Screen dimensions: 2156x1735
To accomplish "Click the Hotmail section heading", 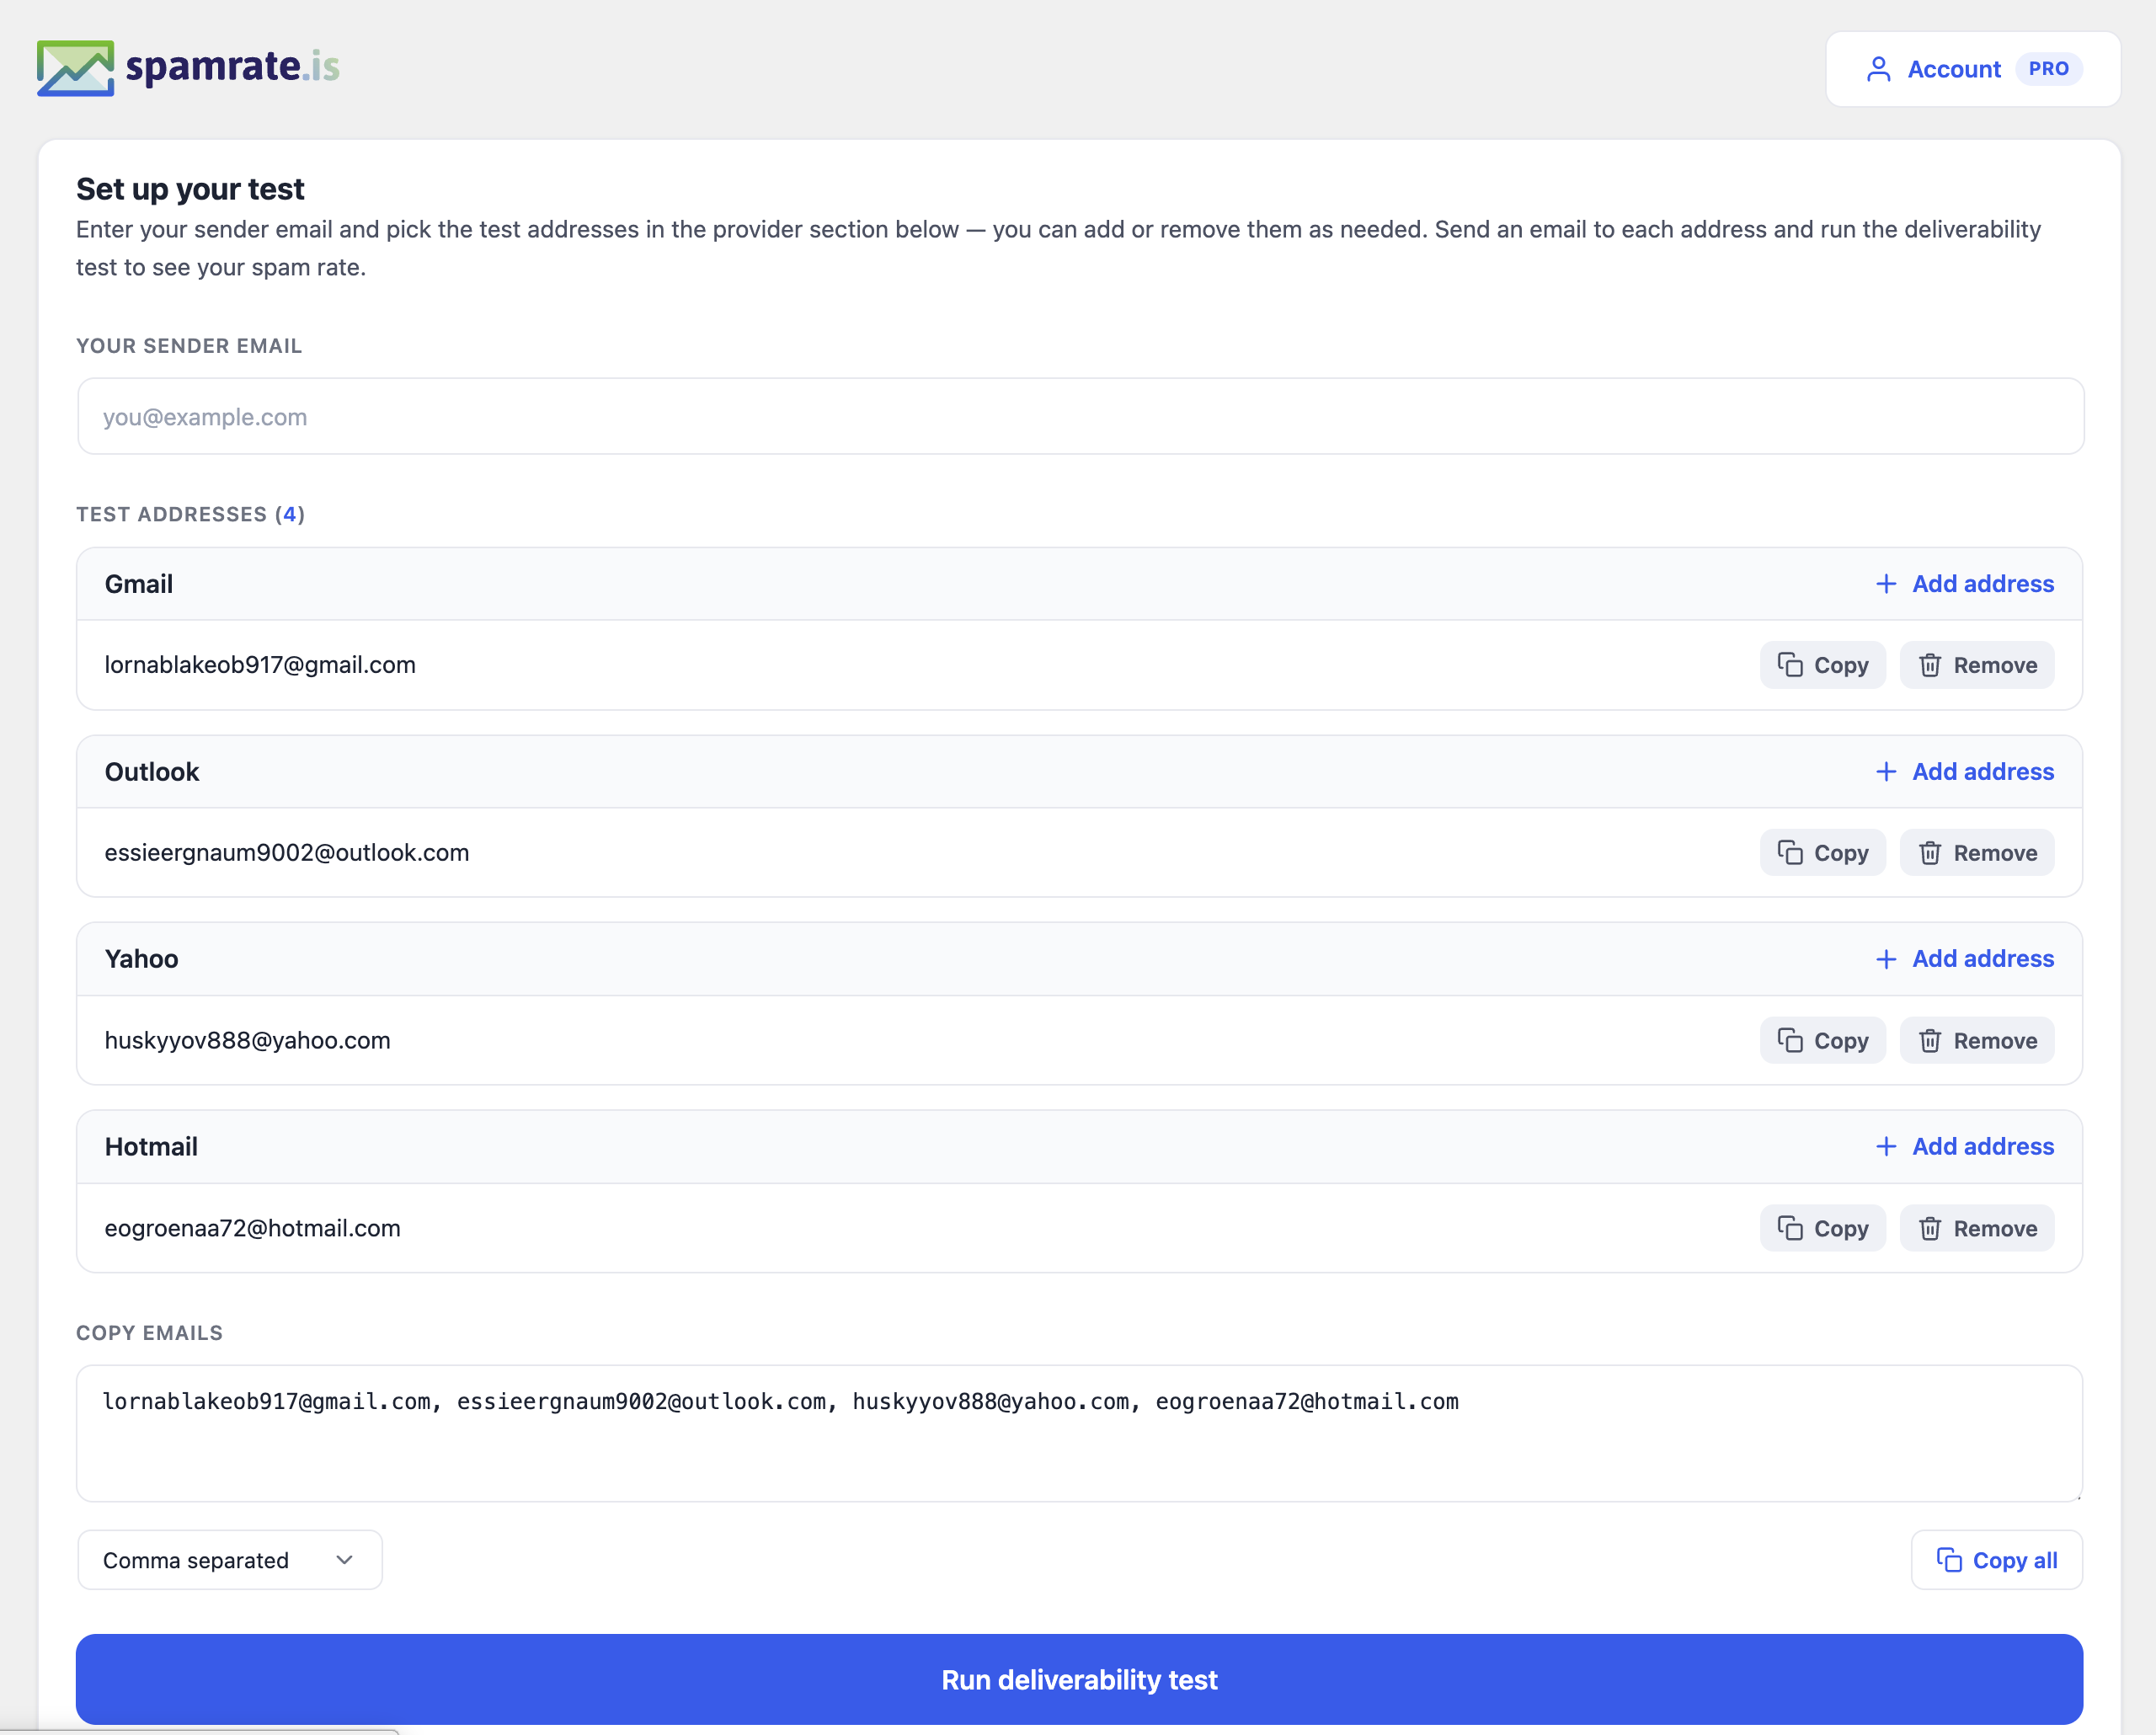I will (x=151, y=1147).
